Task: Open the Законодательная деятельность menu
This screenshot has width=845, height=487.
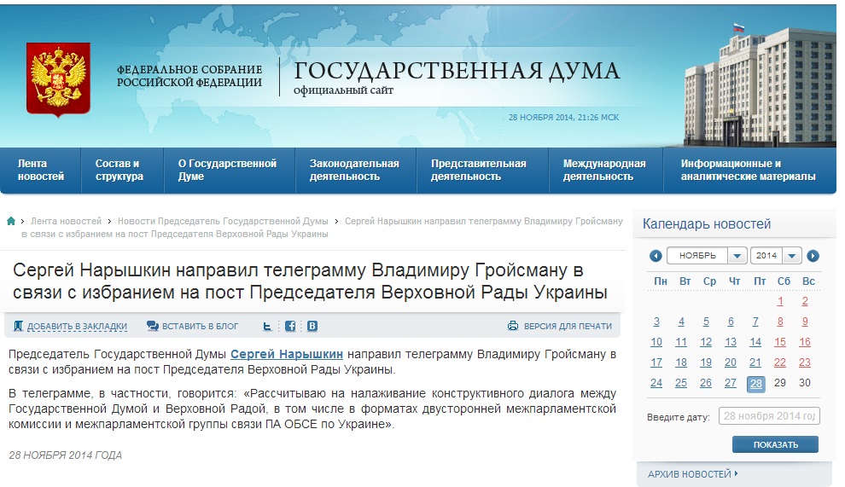Action: click(356, 171)
